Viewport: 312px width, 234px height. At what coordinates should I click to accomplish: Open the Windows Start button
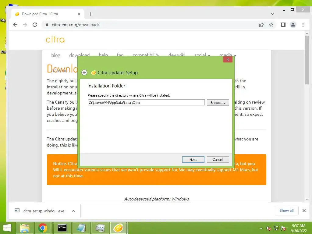[7, 228]
